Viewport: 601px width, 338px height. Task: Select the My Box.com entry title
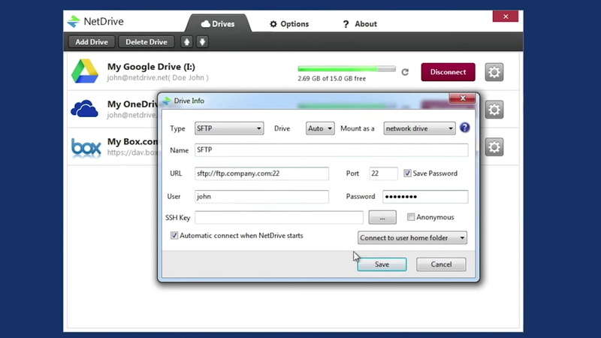tap(132, 142)
